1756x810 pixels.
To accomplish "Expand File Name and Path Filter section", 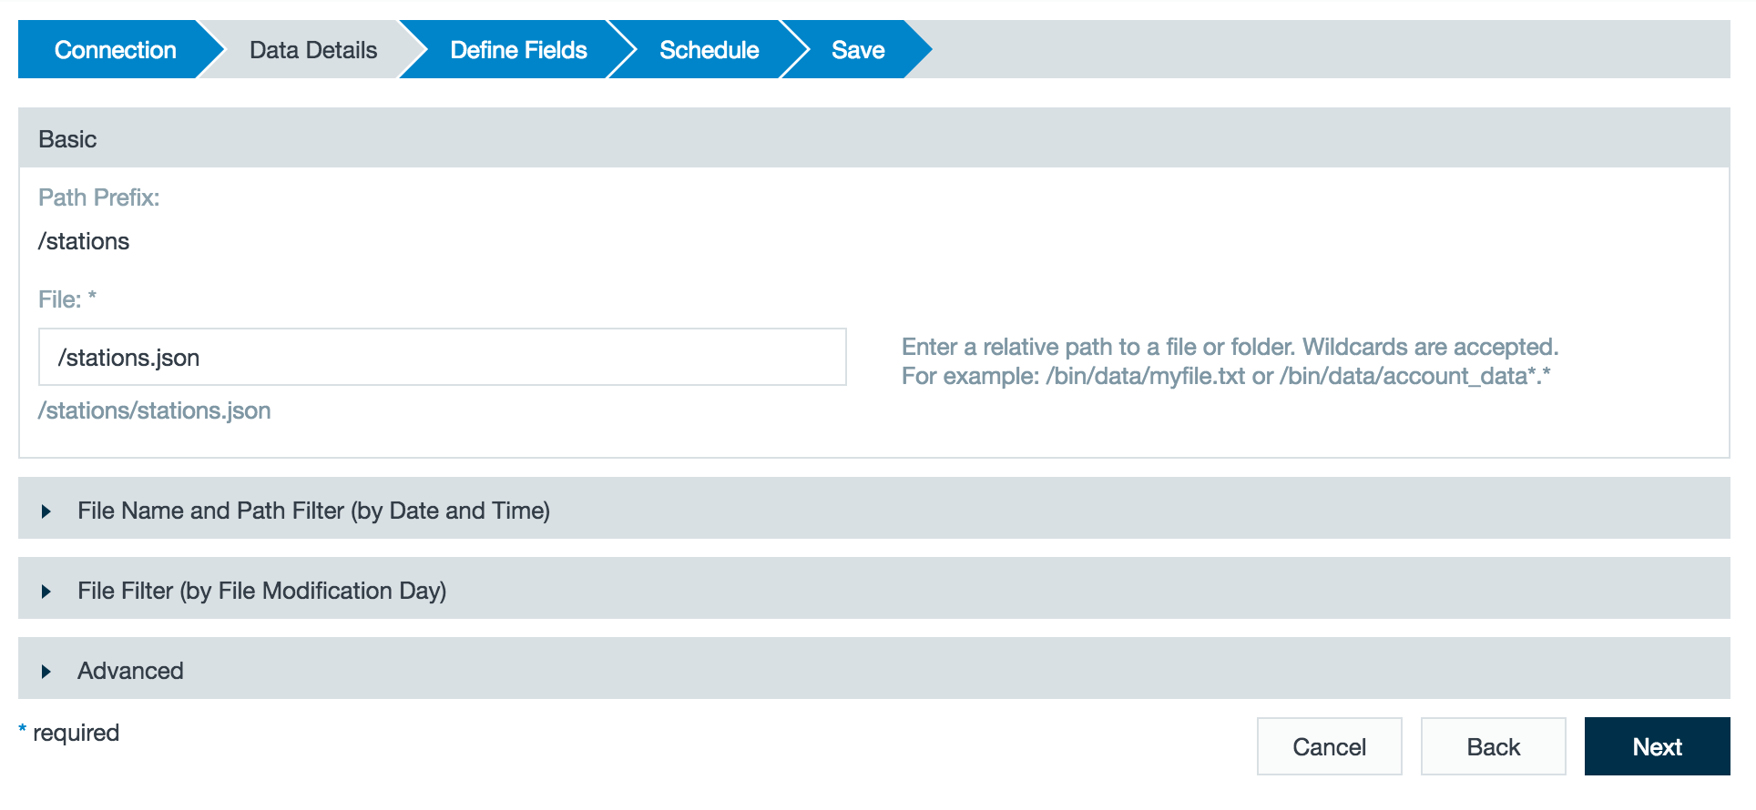I will tap(874, 509).
